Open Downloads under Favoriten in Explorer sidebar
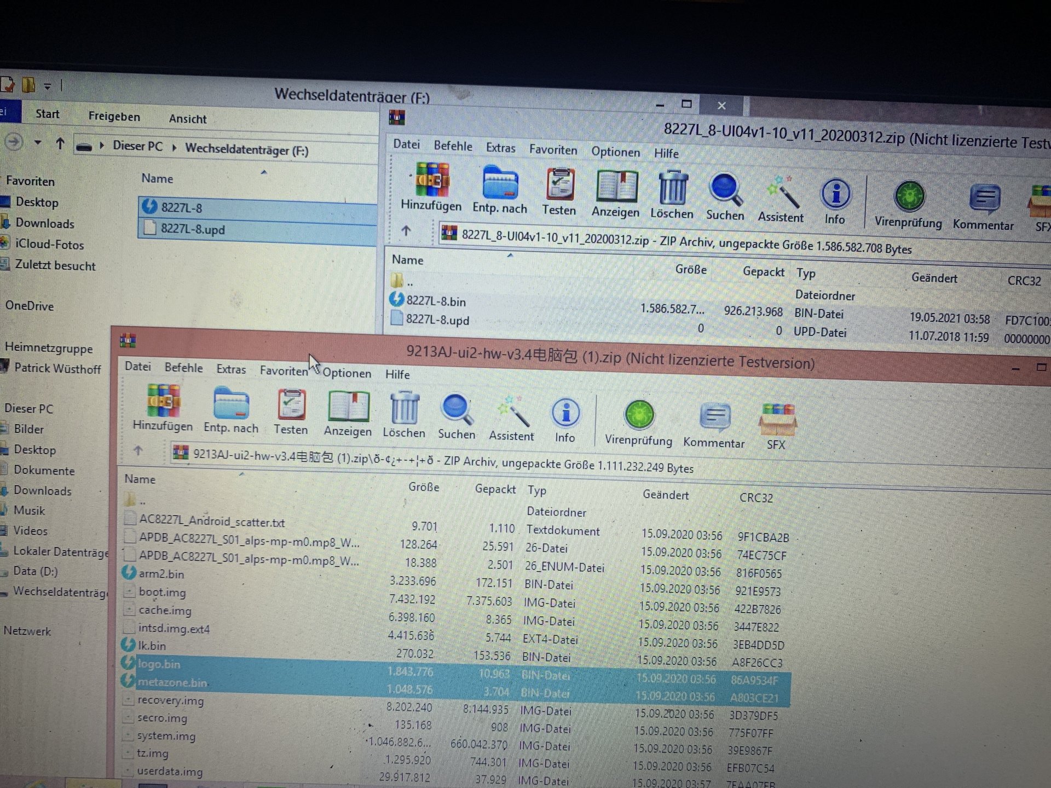1051x788 pixels. [45, 223]
